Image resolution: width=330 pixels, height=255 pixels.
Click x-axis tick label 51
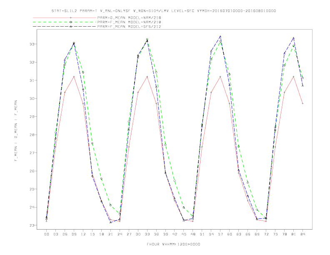point(202,234)
